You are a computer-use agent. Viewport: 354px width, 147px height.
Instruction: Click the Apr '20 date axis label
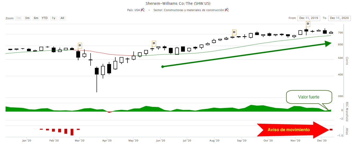coord(107,141)
